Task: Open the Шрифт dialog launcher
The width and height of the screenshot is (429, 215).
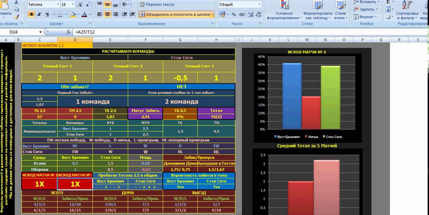Action: 90,24
